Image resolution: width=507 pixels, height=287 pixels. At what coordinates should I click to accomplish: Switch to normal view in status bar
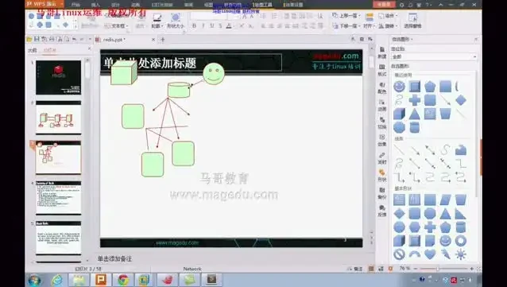[x=371, y=269]
